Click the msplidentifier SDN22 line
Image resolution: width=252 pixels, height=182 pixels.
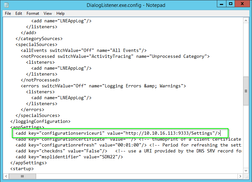[x=69, y=157]
